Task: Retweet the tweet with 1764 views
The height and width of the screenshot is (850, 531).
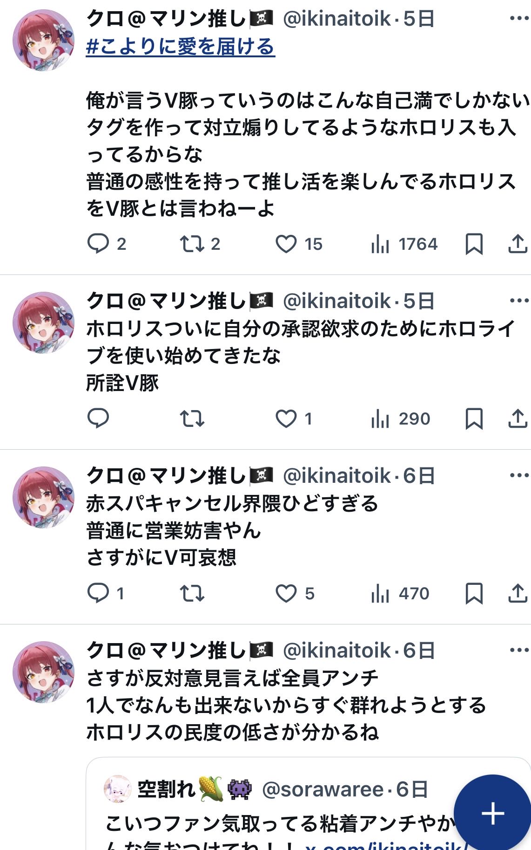Action: [x=192, y=244]
